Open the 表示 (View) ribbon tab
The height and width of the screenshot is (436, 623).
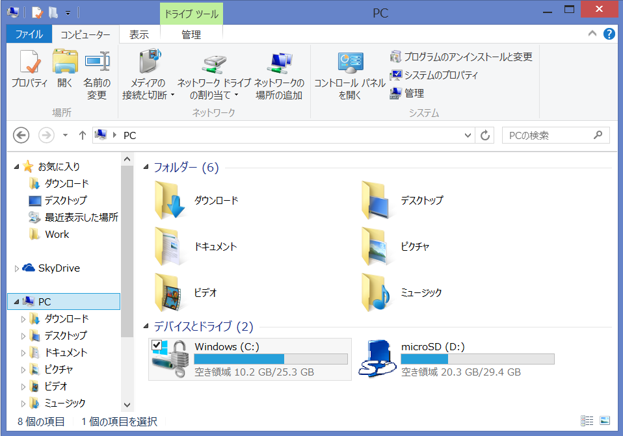[139, 34]
